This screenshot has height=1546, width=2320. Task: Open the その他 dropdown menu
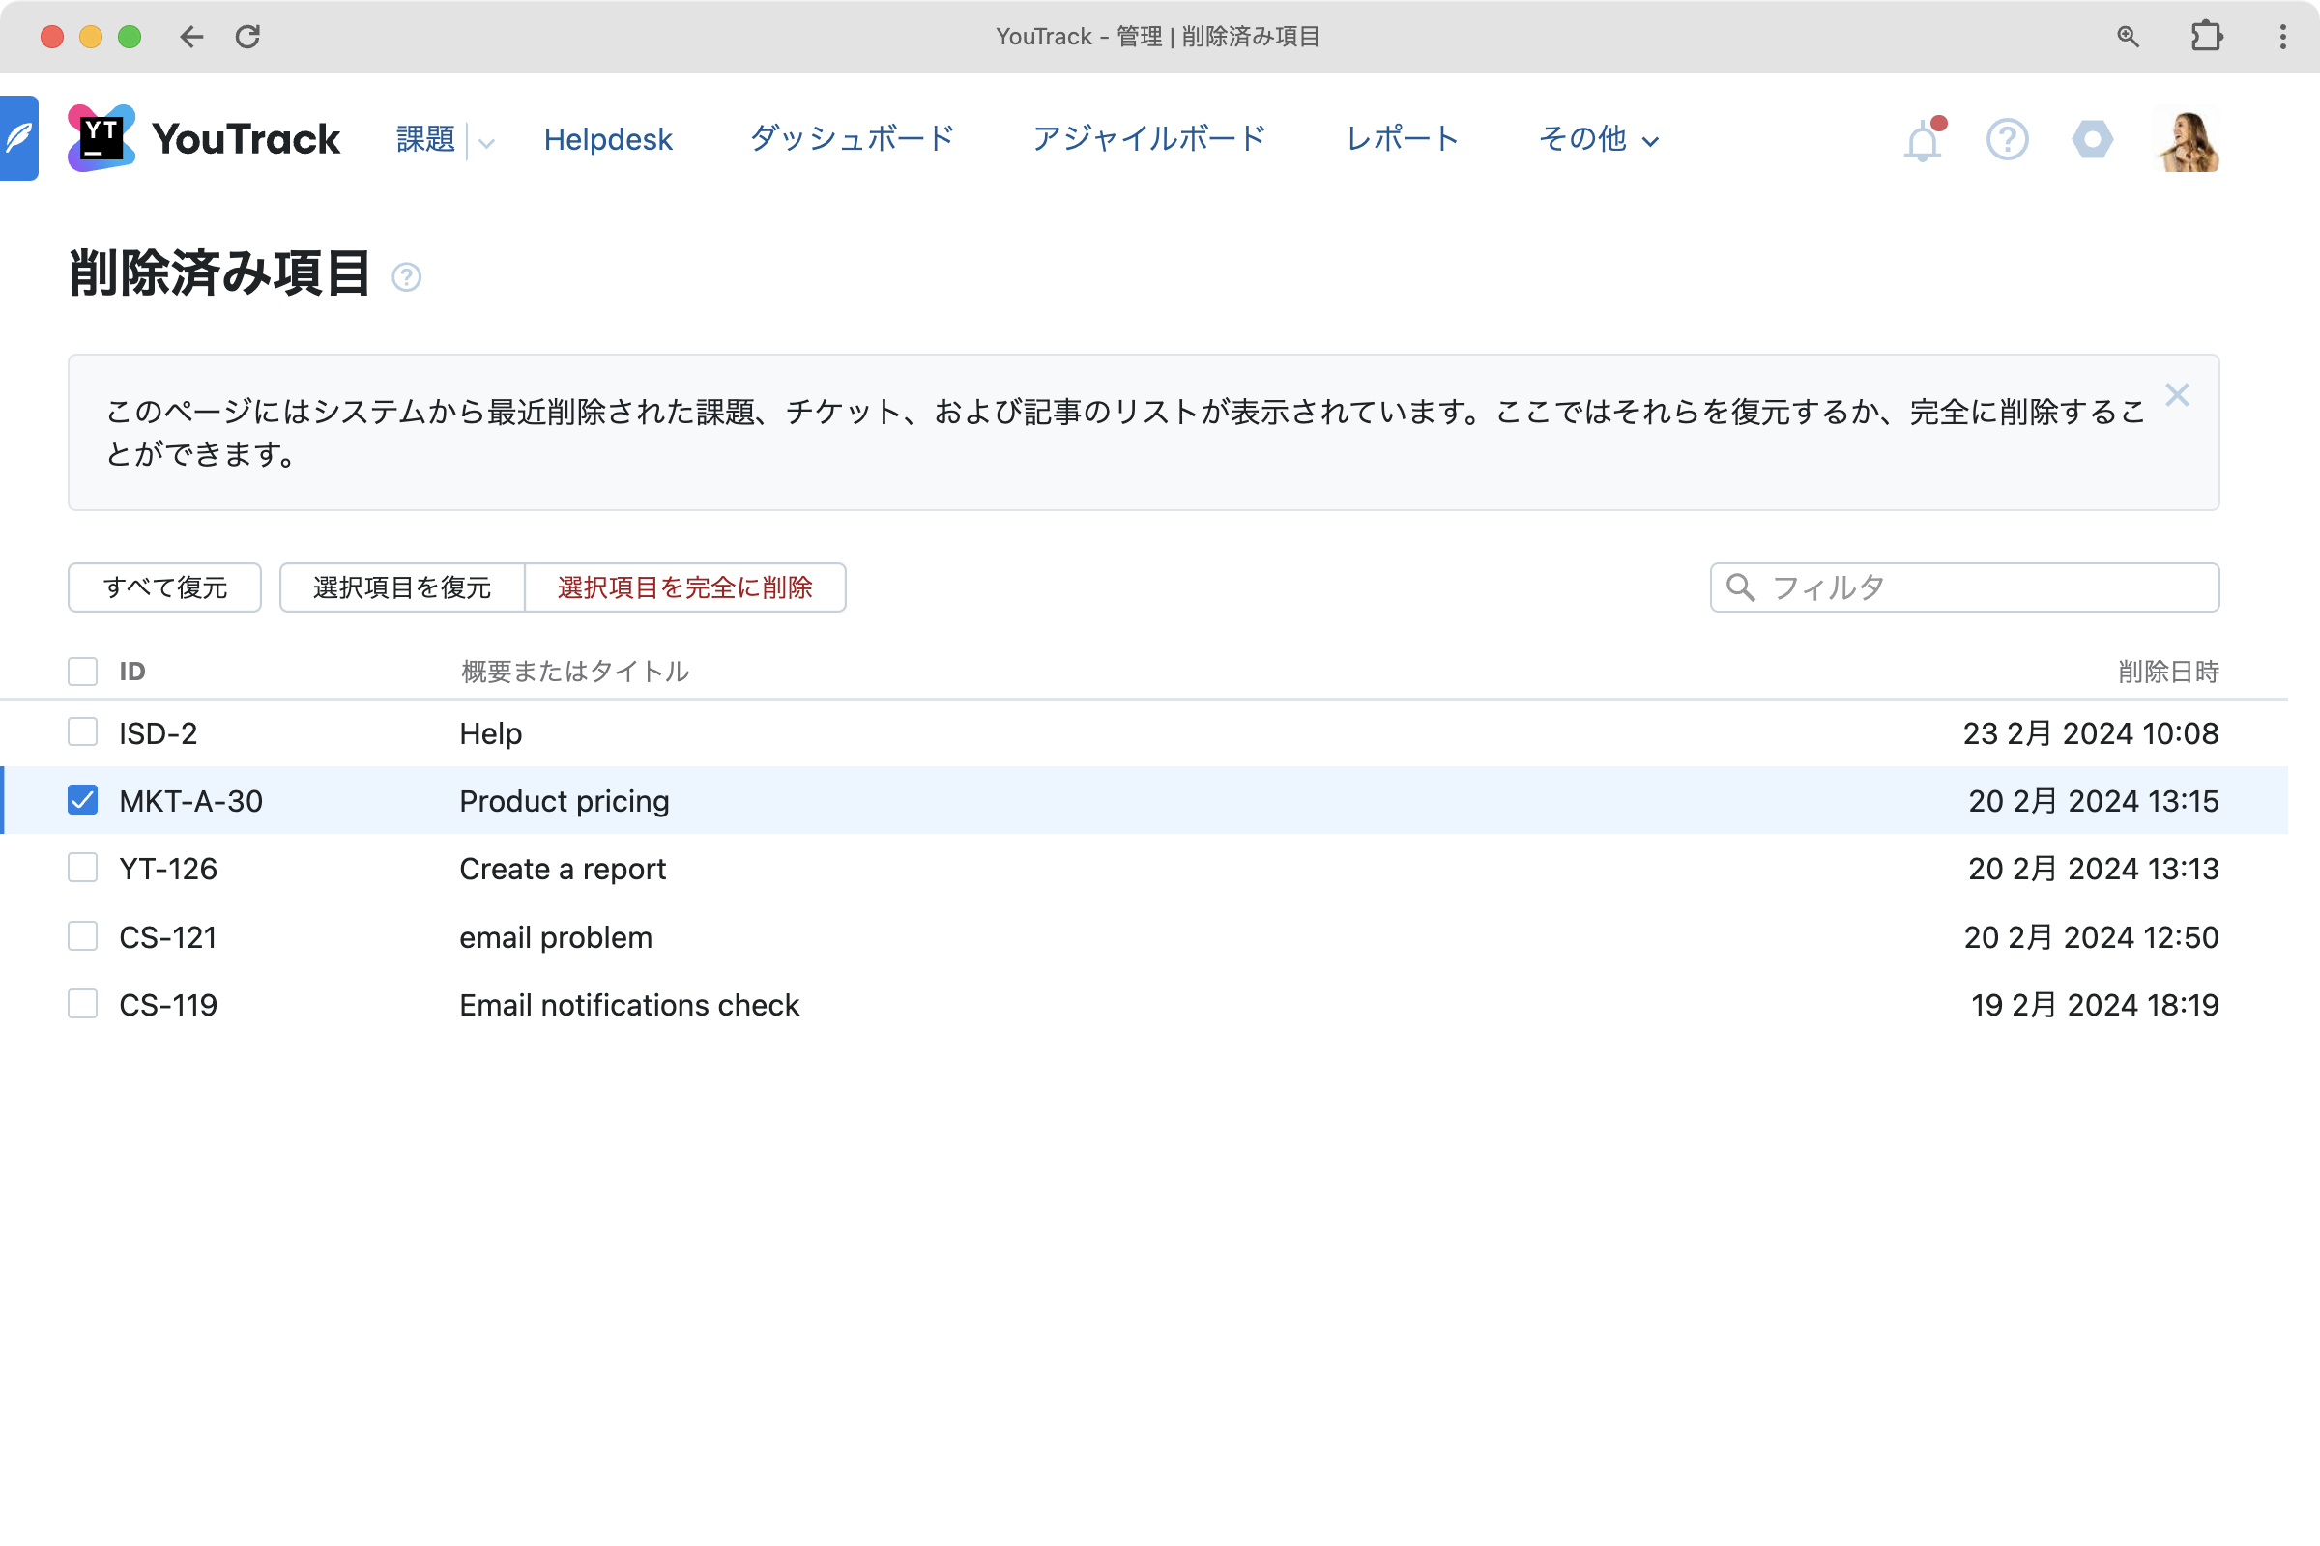(x=1598, y=139)
